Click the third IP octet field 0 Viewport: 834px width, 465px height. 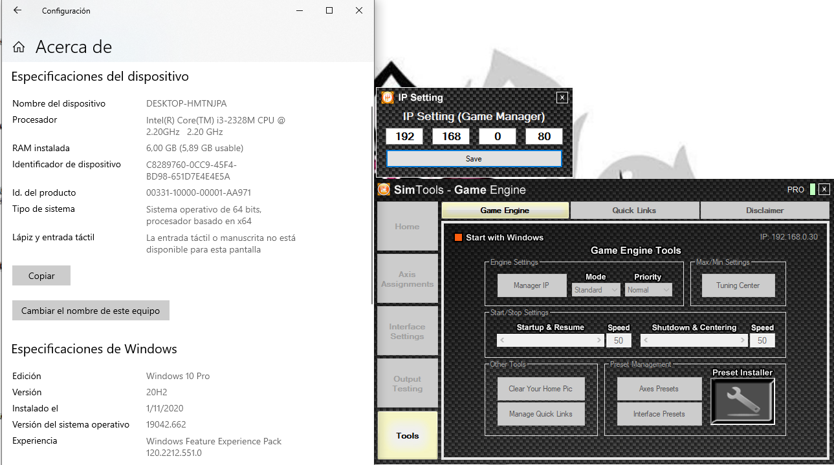click(x=498, y=136)
